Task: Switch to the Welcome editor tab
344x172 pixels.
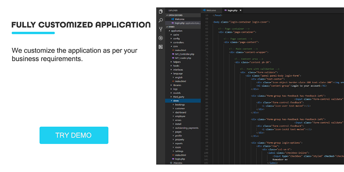Action: coord(210,10)
